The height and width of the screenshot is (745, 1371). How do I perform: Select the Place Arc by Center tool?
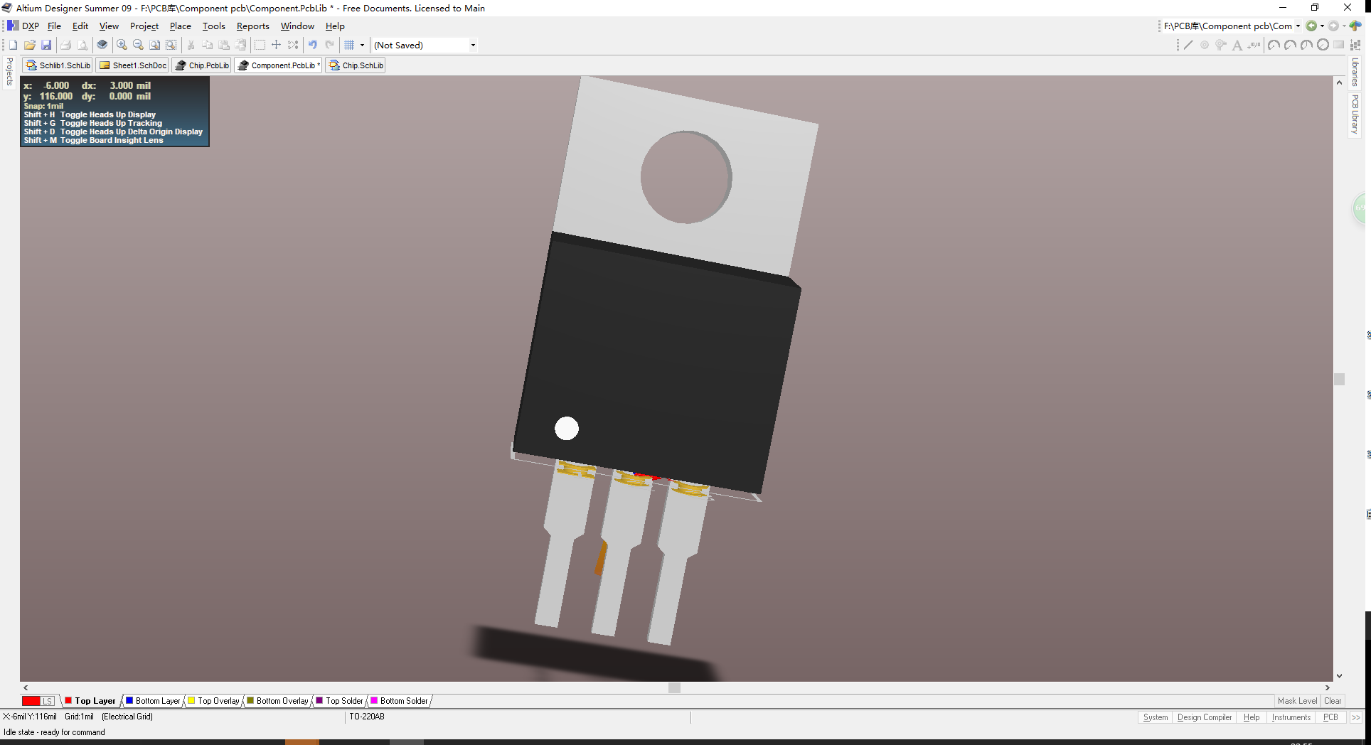(x=1274, y=45)
